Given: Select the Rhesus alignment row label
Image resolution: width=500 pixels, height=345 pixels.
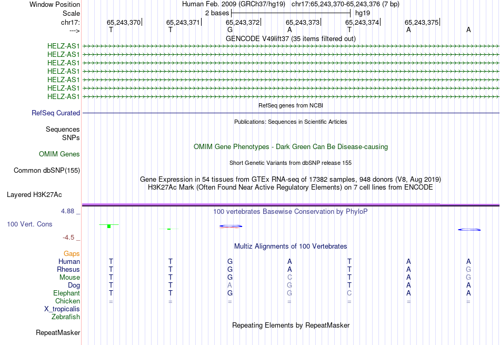Looking at the screenshot, I should pos(68,270).
